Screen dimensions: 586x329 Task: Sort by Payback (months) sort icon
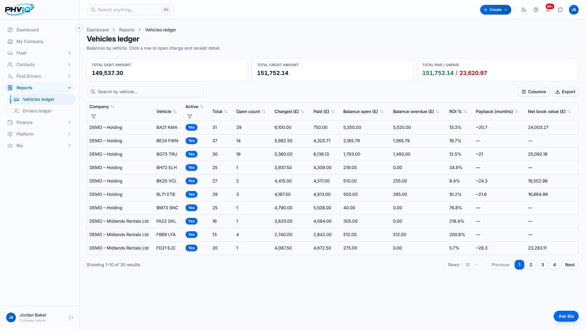516,111
